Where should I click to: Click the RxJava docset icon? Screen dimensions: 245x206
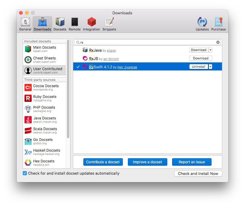[85, 50]
